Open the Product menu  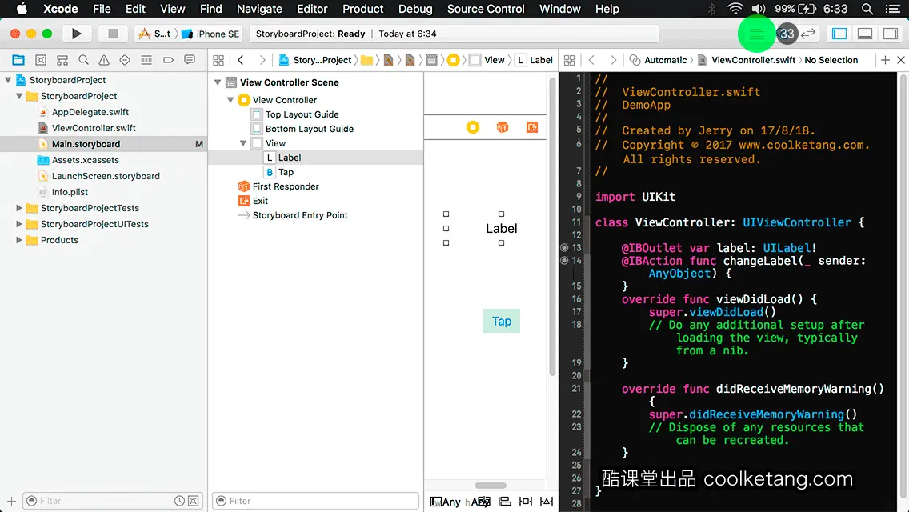tap(363, 9)
